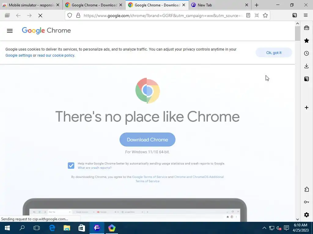Open the read our cookie policy link
This screenshot has height=234, width=313.
(56, 55)
